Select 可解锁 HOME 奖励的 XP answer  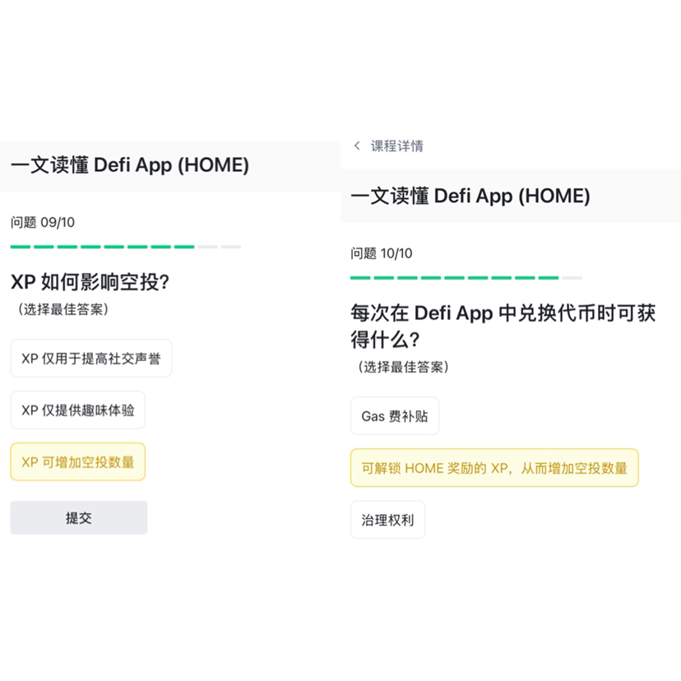(493, 468)
